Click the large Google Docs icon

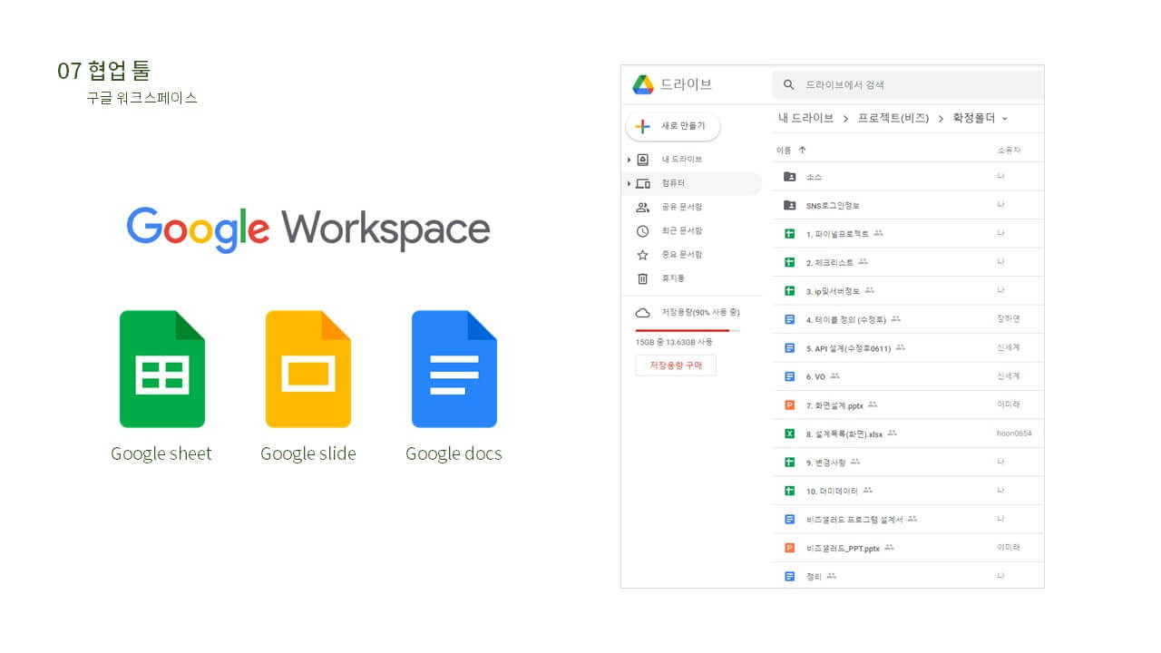(x=454, y=368)
